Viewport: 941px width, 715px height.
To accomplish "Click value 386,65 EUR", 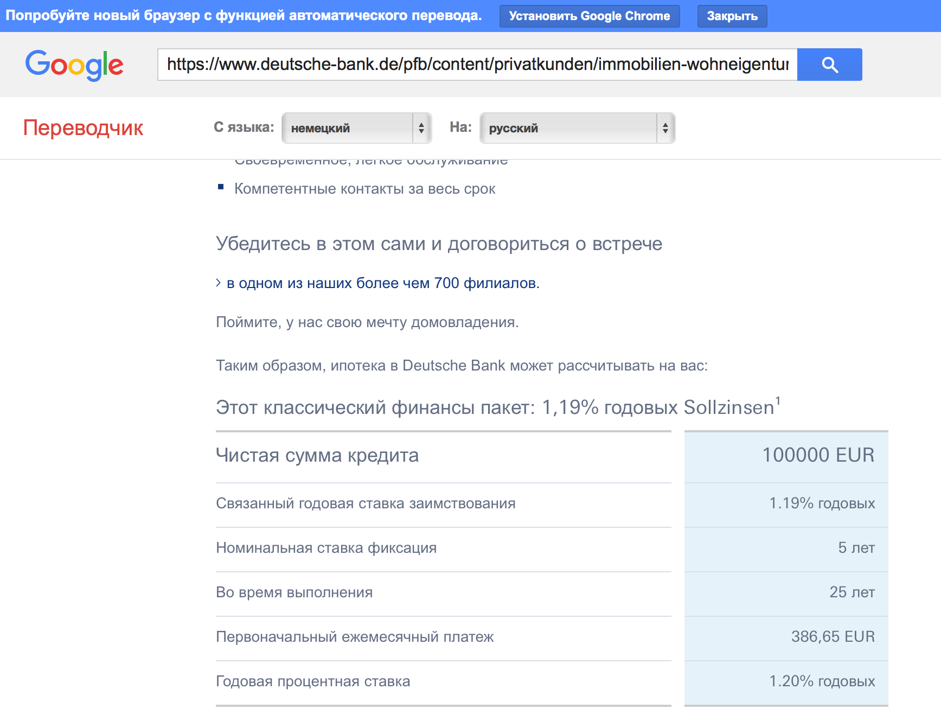I will pyautogui.click(x=833, y=637).
